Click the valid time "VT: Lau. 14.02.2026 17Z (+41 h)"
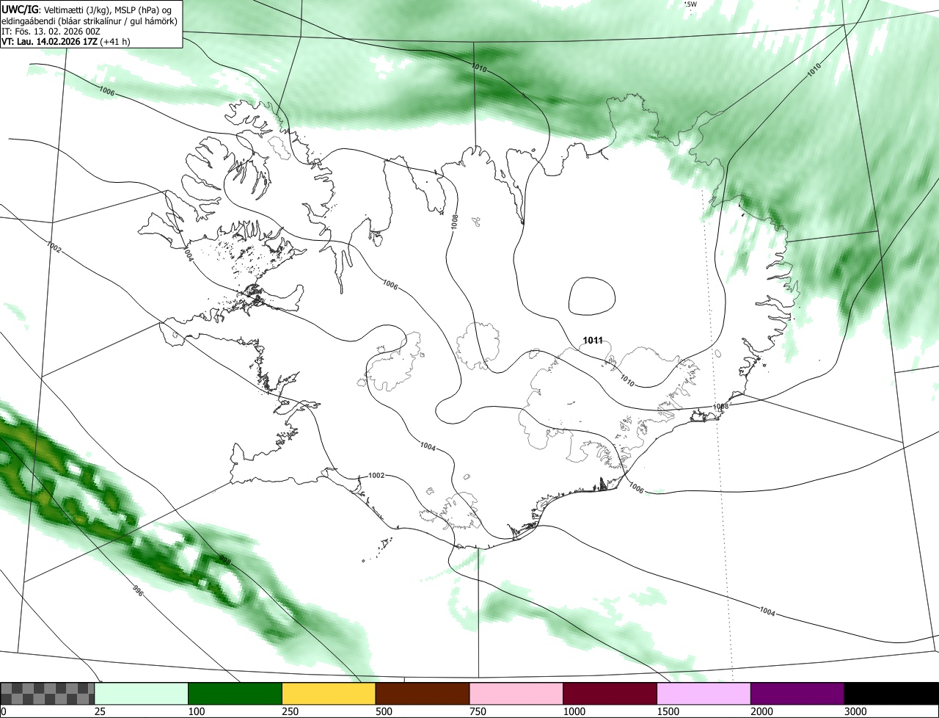This screenshot has height=718, width=939. pos(66,42)
